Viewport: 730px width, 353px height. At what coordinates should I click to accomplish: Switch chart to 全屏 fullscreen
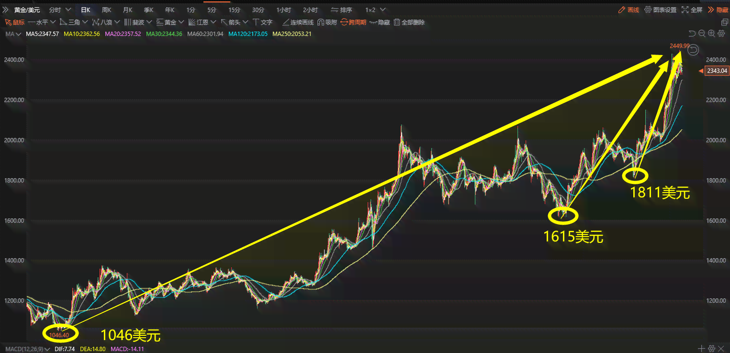692,10
